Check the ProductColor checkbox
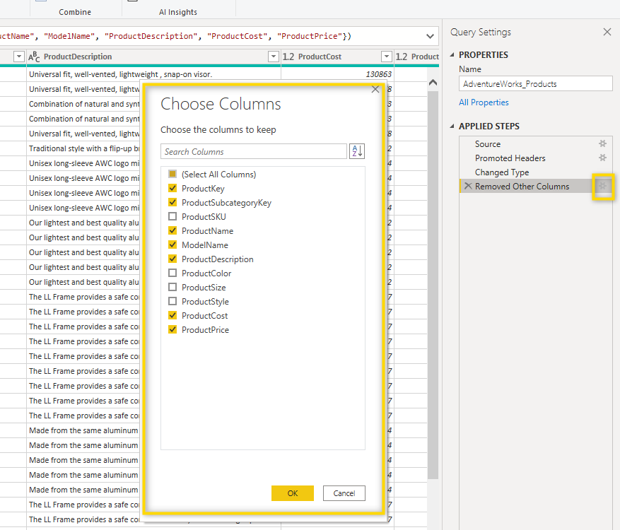620x530 pixels. (172, 273)
